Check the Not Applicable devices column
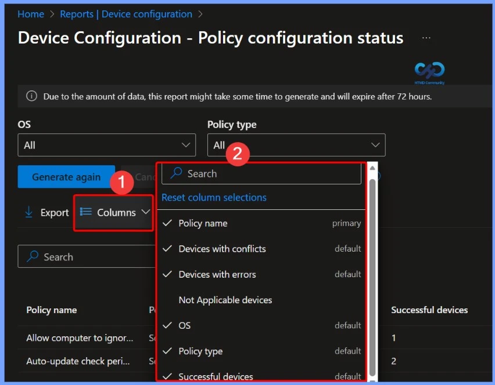The image size is (495, 385). tap(225, 300)
